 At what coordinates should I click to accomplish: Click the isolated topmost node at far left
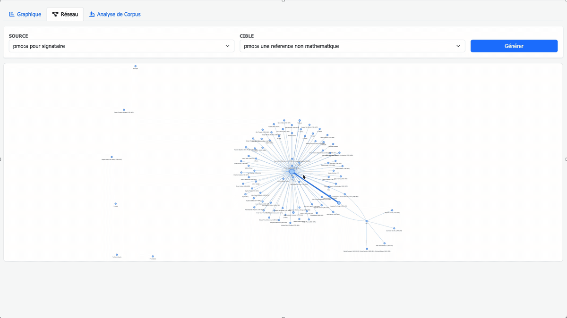[x=135, y=66]
